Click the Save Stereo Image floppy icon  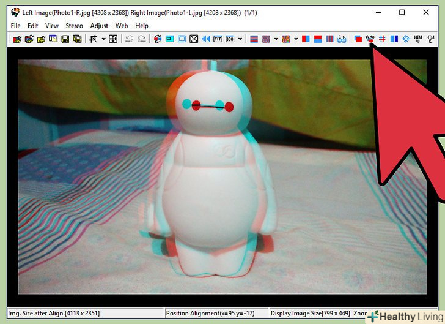coord(65,39)
